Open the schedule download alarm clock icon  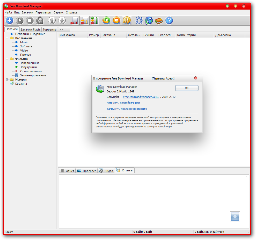pos(40,20)
